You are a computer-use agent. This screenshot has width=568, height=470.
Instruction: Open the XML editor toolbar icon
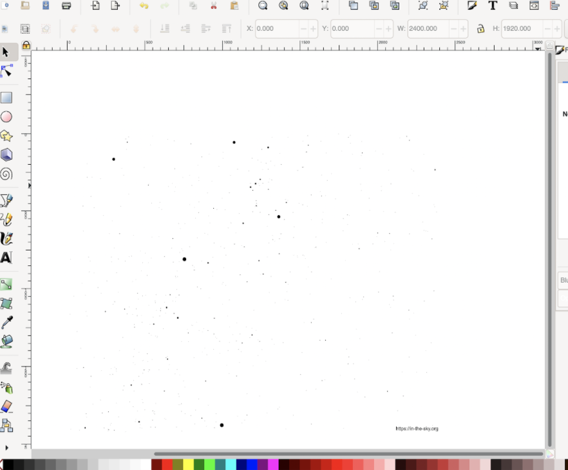click(x=534, y=6)
